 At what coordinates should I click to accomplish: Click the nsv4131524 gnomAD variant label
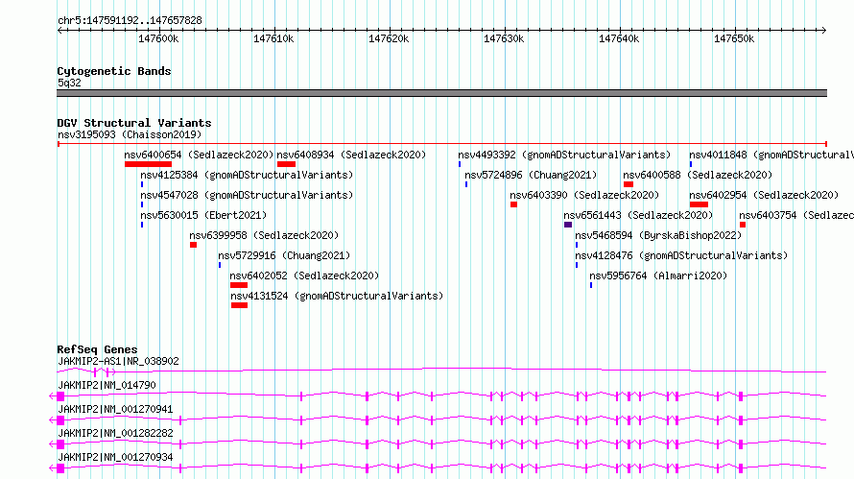click(x=337, y=296)
